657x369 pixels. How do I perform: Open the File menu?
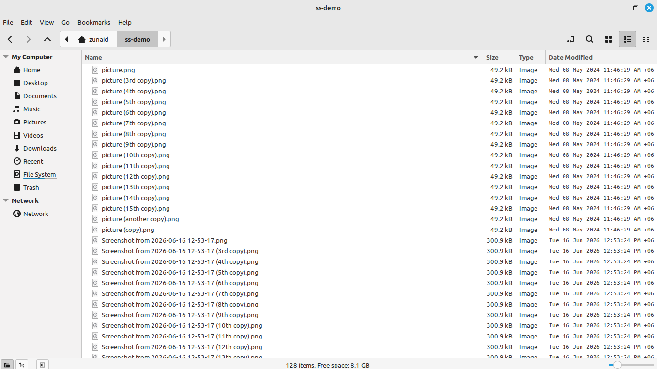(8, 22)
